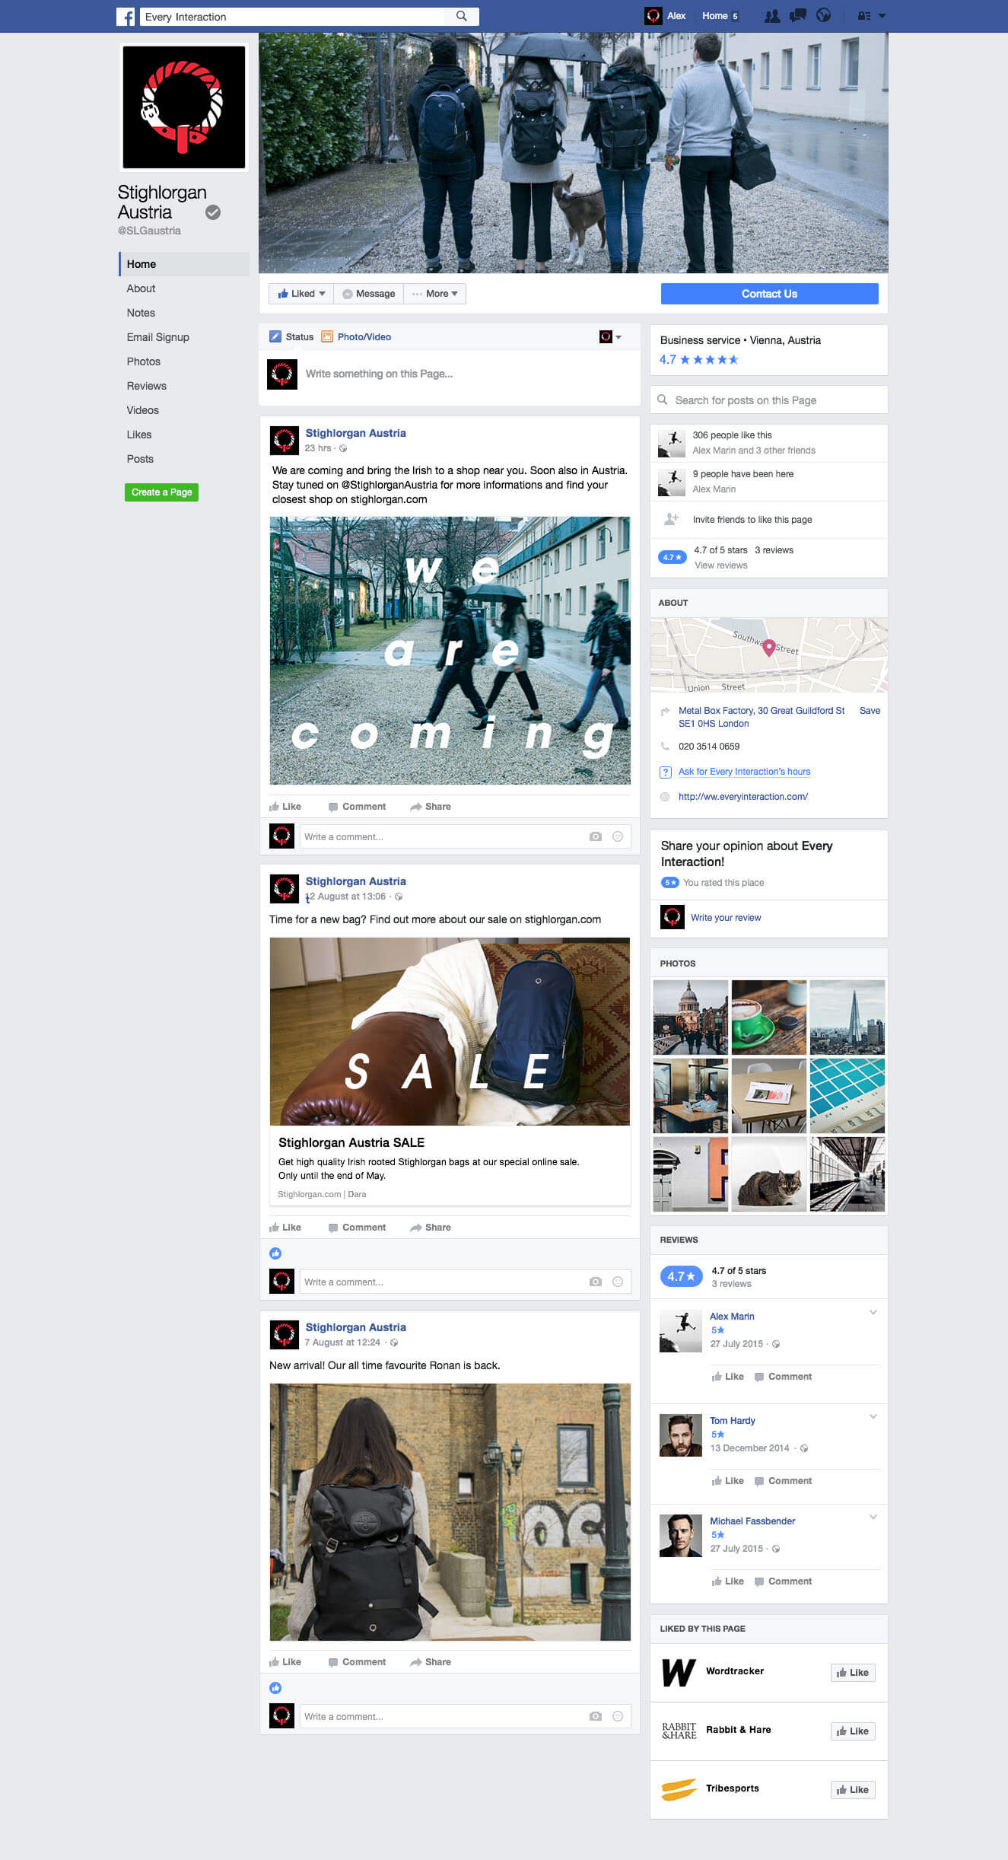1008x1860 pixels.
Task: Click 'Write something on this Page' field
Action: [449, 374]
